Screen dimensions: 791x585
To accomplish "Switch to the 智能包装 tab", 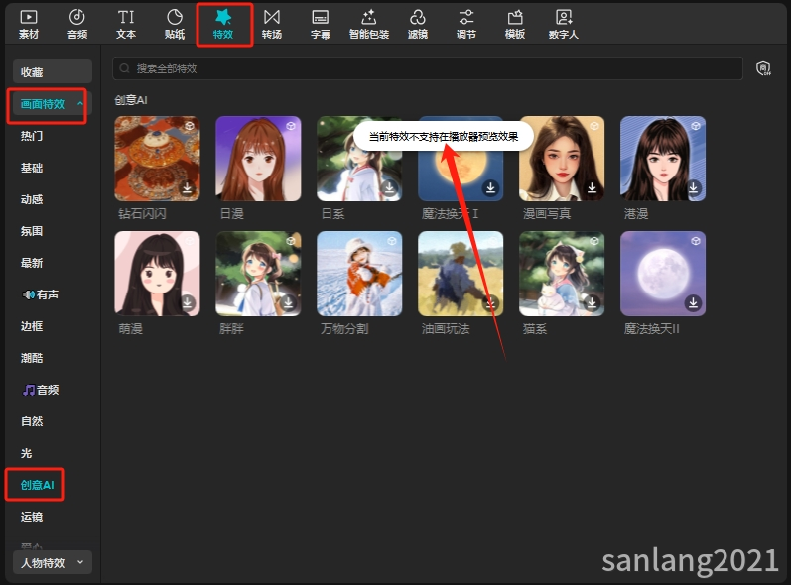I will point(369,24).
